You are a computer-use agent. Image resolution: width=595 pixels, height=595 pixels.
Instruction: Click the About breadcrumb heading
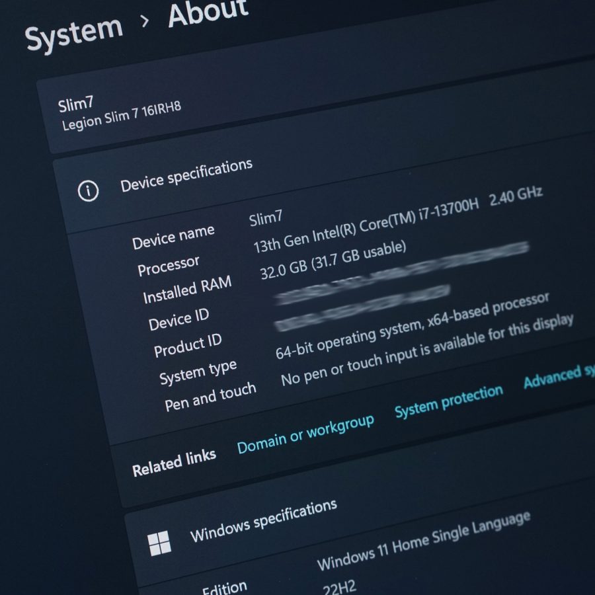[x=208, y=13]
